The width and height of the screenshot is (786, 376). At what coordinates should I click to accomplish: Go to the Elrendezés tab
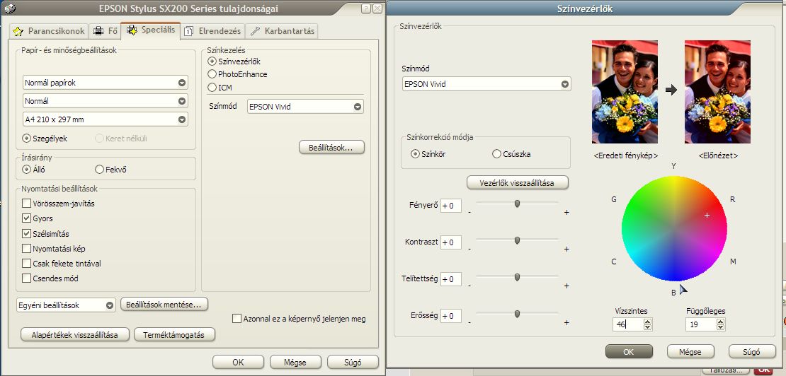click(213, 31)
